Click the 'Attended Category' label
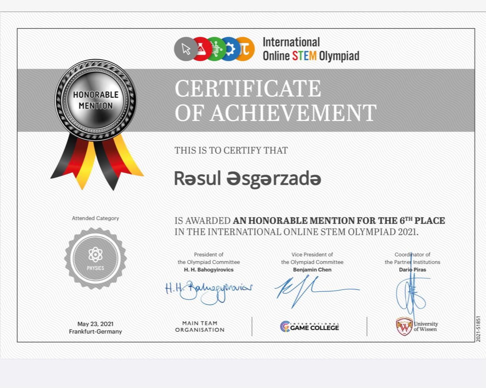 pyautogui.click(x=95, y=218)
